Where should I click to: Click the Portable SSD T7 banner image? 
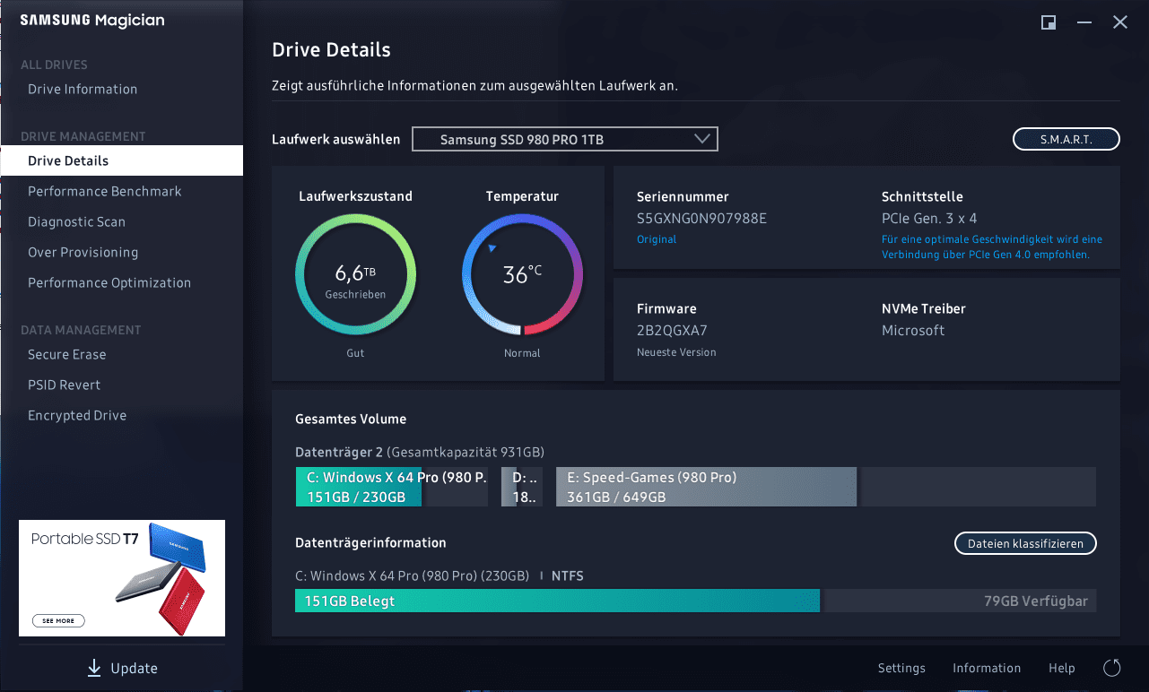tap(122, 578)
